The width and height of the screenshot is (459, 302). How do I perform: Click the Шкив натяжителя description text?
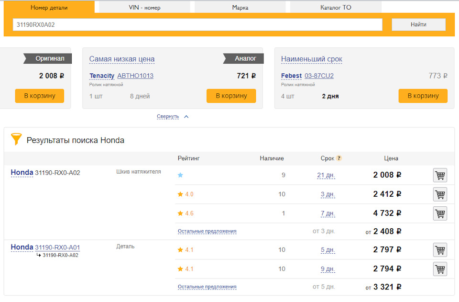tap(139, 172)
